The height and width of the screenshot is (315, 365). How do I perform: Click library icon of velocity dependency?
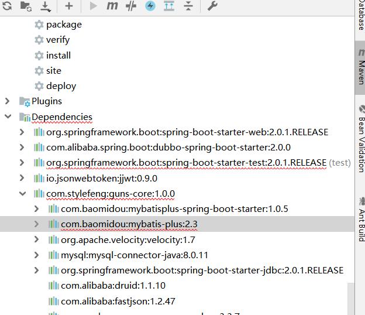point(54,239)
